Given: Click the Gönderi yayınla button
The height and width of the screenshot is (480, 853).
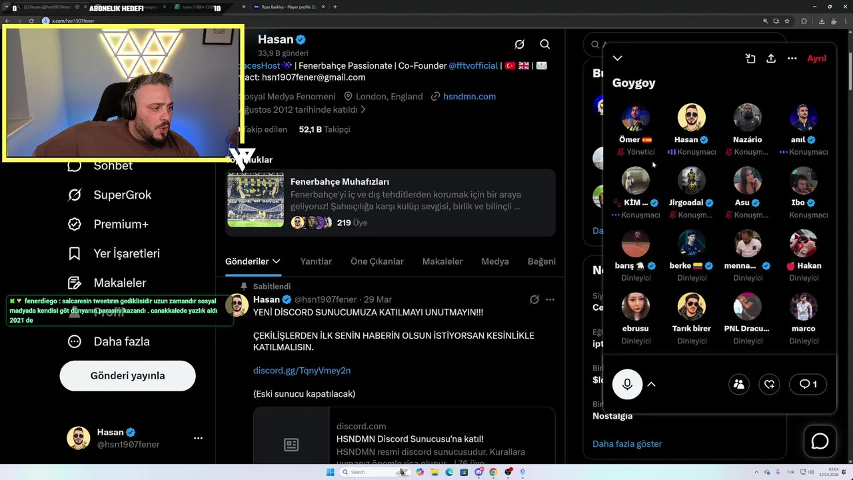Looking at the screenshot, I should click(128, 375).
